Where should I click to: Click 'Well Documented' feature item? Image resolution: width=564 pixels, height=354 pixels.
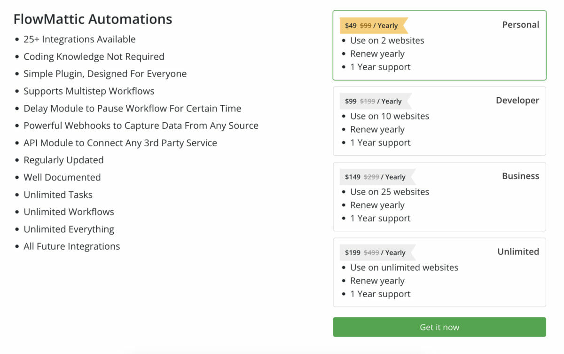pyautogui.click(x=62, y=178)
